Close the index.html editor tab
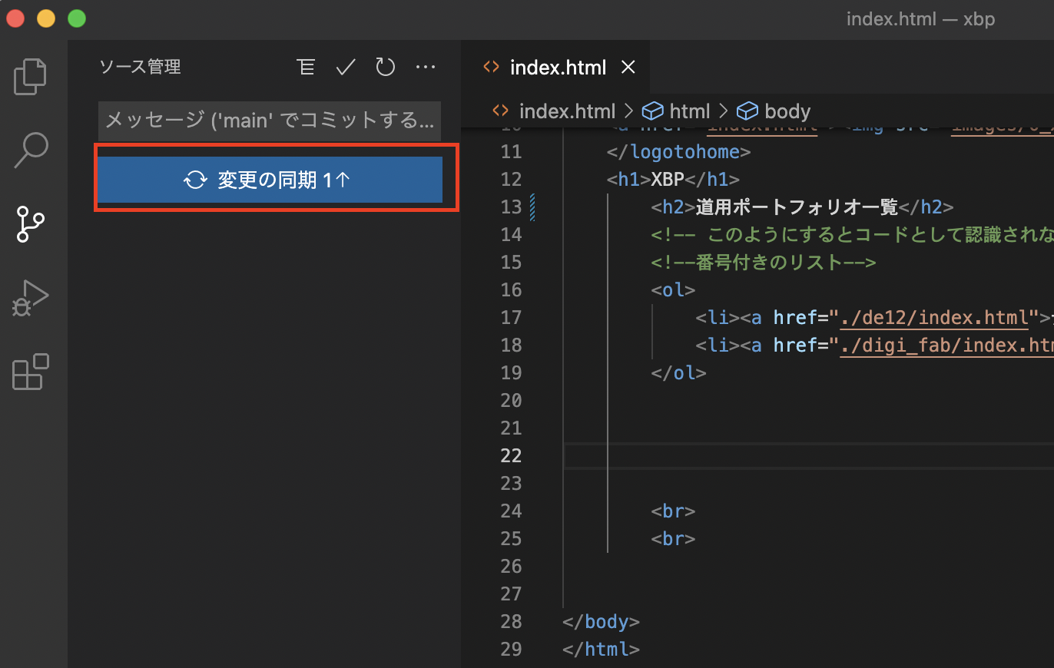 628,67
